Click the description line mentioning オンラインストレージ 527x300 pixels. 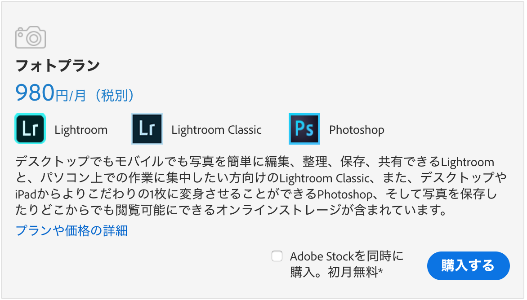coord(232,210)
